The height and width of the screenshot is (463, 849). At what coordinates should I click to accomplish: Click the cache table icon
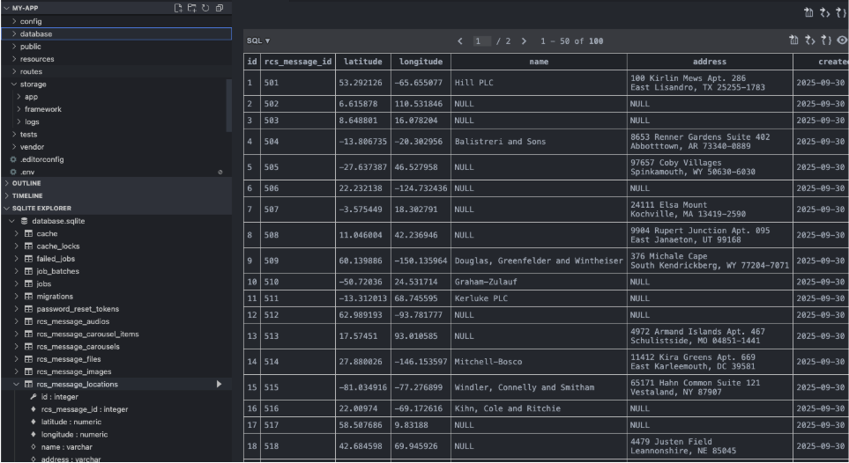[x=29, y=233]
